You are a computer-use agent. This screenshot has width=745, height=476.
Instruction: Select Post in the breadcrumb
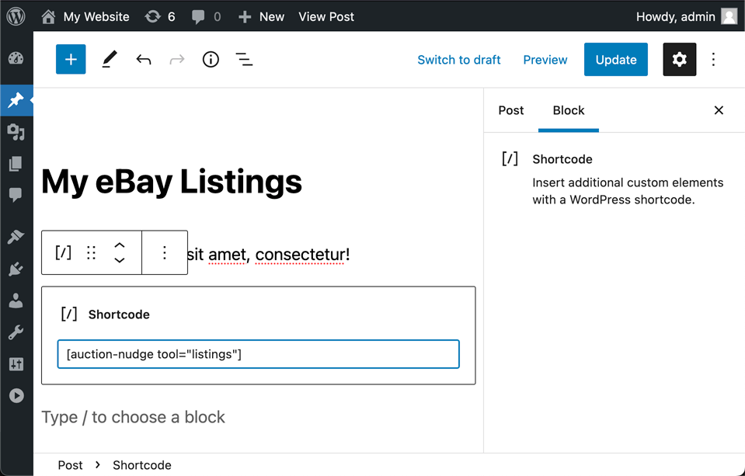[x=71, y=465]
